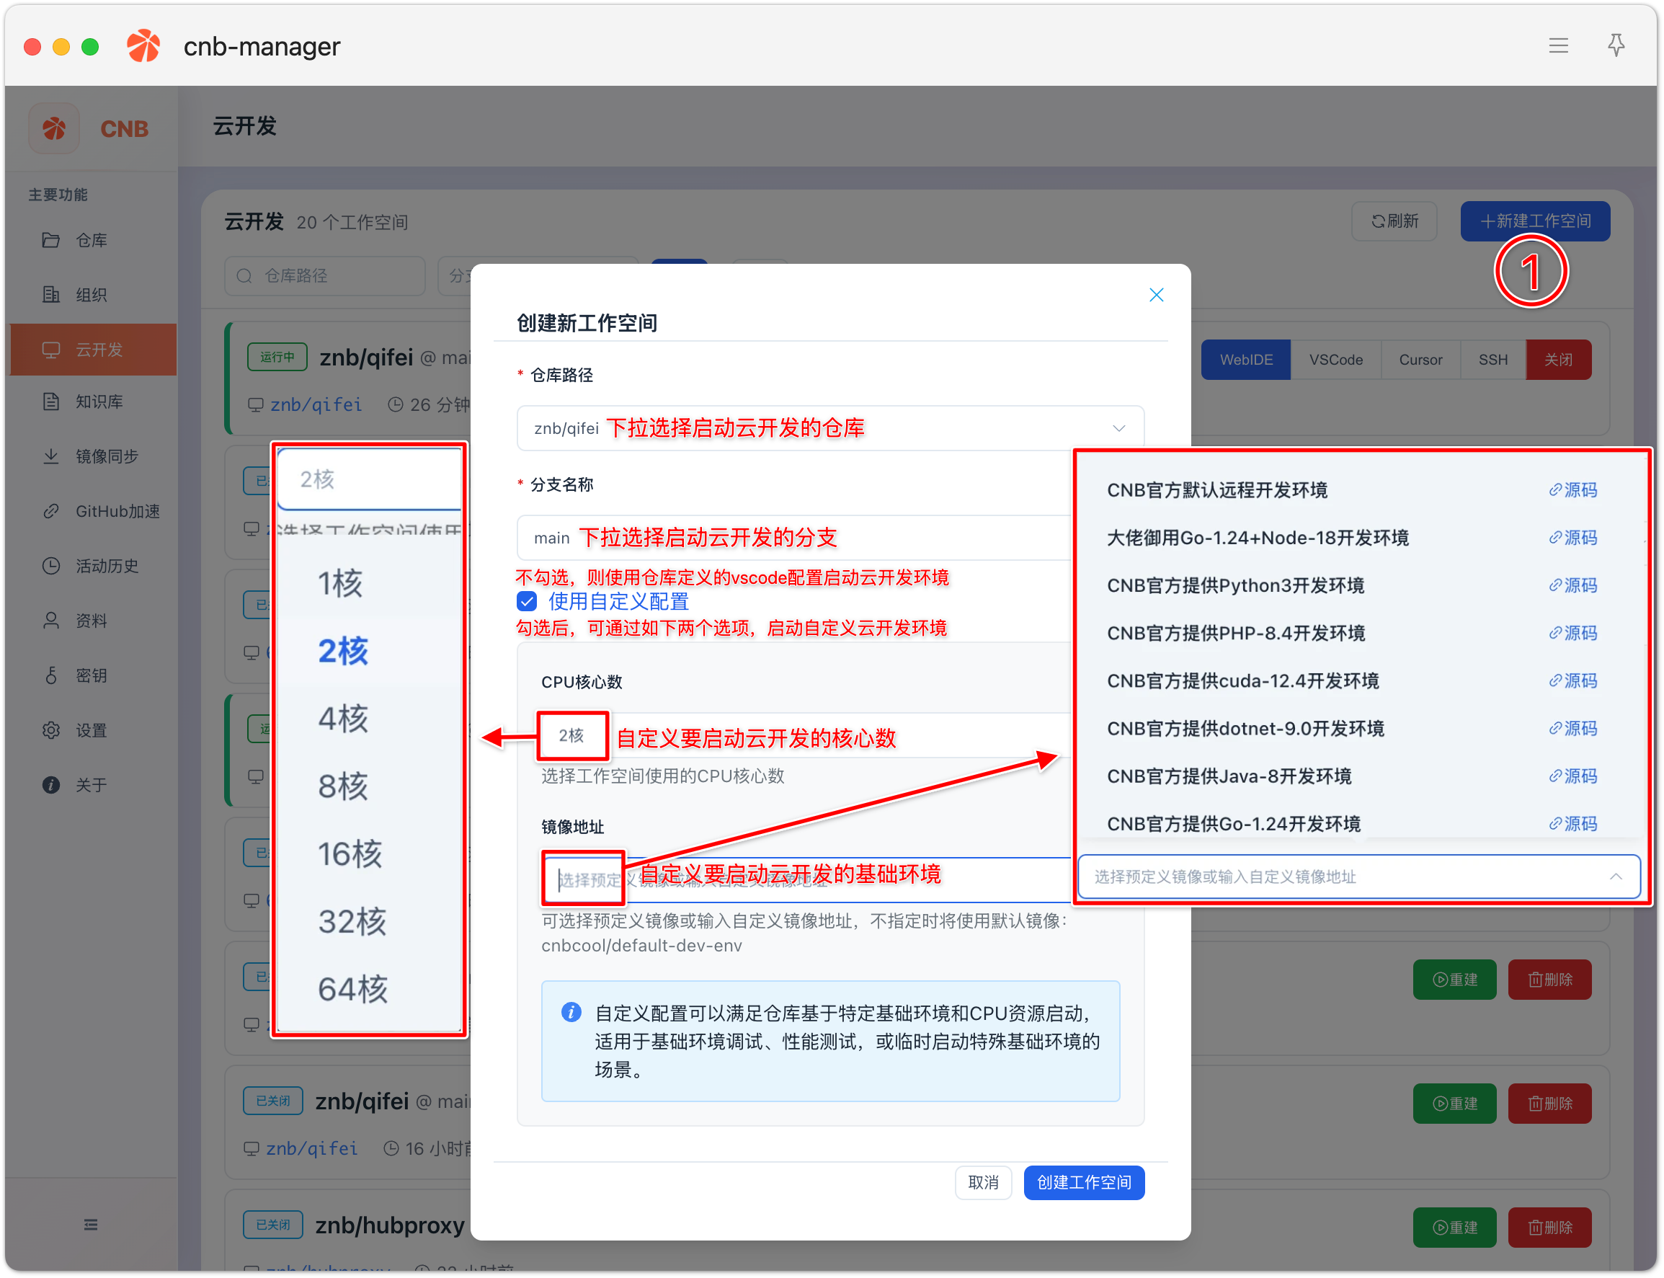Viewport: 1664px width, 1278px height.
Task: Click the SSH tab button
Action: click(1493, 359)
